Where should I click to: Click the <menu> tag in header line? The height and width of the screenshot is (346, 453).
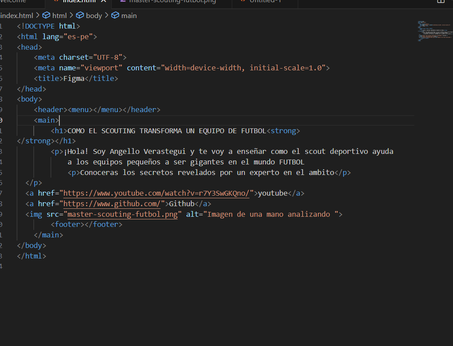[80, 110]
